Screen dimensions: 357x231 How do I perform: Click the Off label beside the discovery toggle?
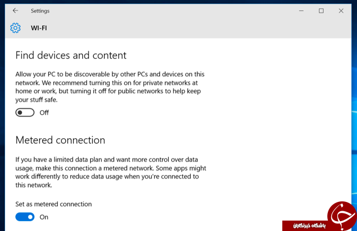(44, 112)
